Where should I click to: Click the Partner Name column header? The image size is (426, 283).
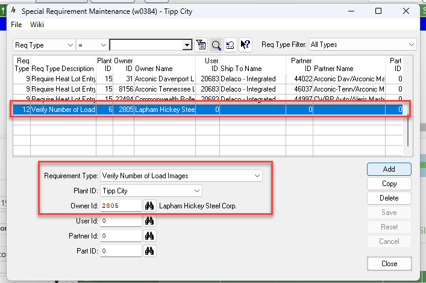tap(349, 64)
